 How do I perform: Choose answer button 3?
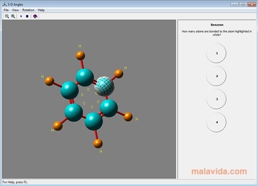[x=216, y=99]
